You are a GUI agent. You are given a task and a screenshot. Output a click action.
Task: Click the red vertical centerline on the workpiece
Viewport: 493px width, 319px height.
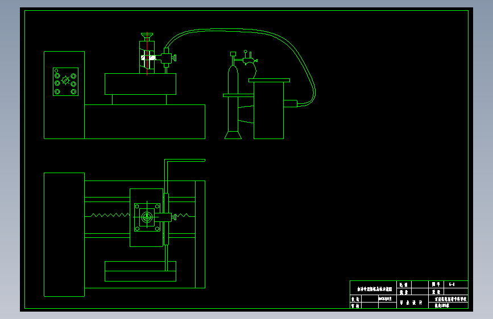coord(147,54)
